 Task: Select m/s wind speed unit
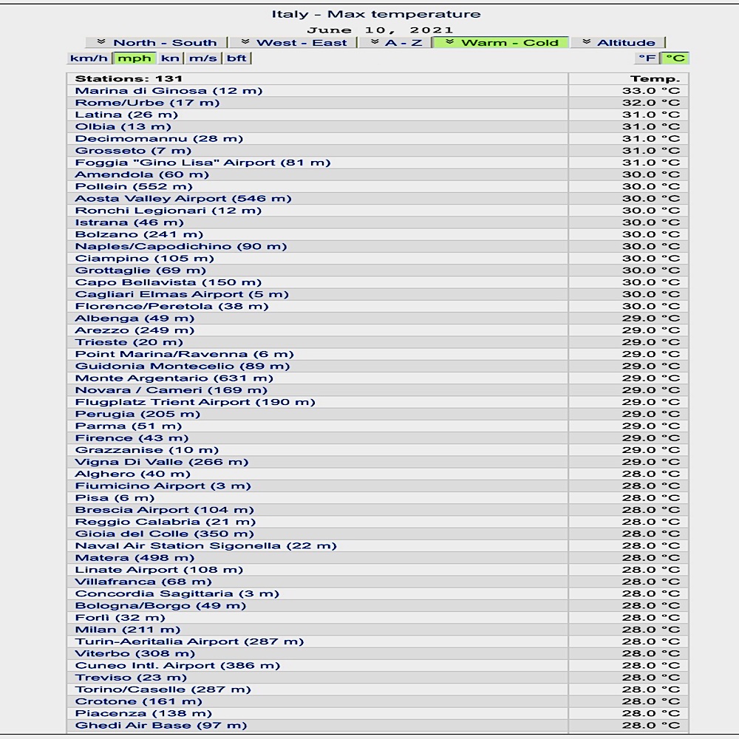(202, 58)
